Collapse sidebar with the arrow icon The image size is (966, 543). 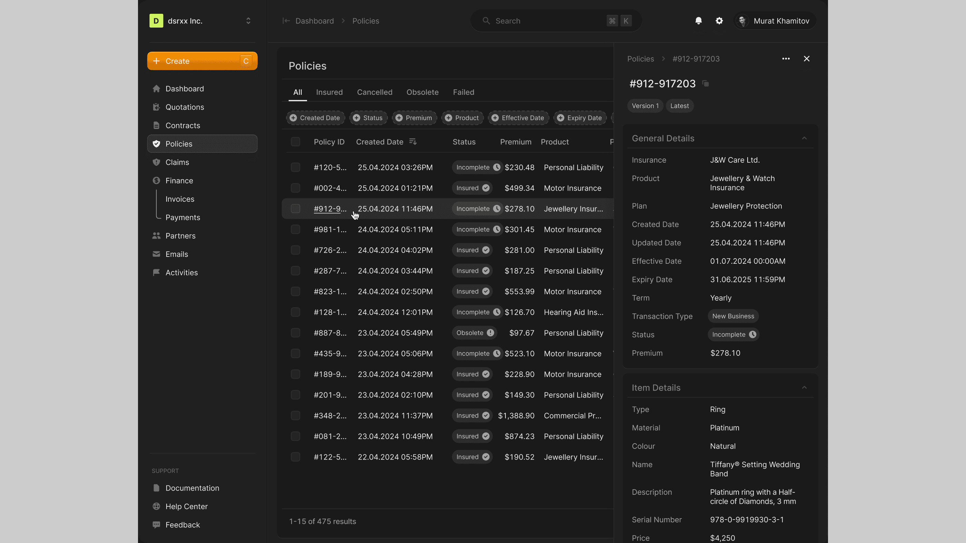[x=286, y=21]
